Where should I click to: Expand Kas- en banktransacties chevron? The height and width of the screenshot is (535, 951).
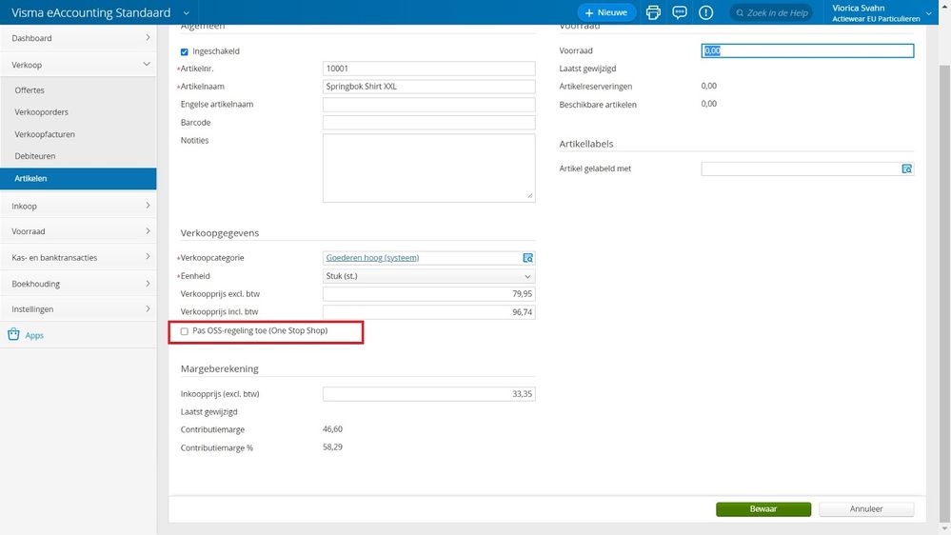coord(148,257)
